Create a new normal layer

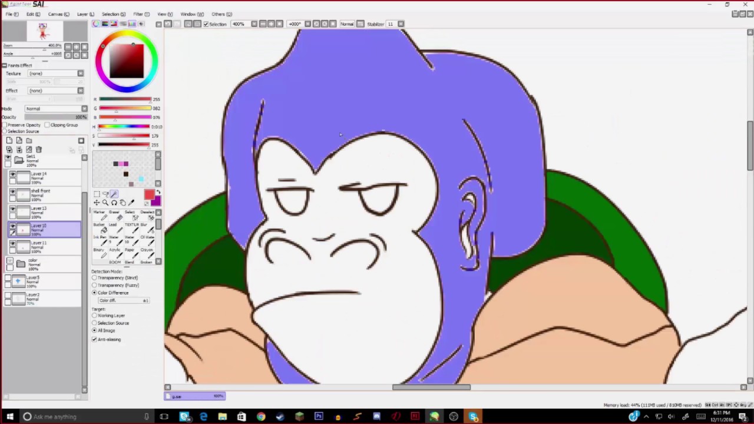point(9,141)
